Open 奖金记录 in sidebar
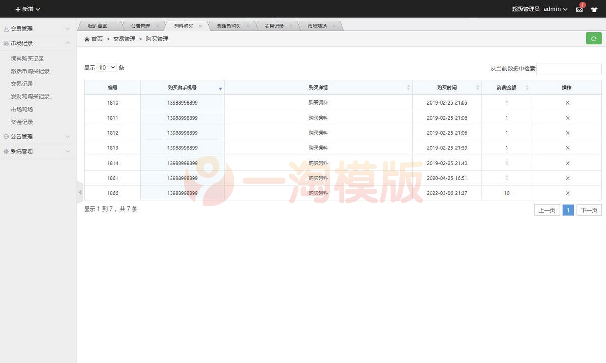606x363 pixels. click(x=22, y=122)
